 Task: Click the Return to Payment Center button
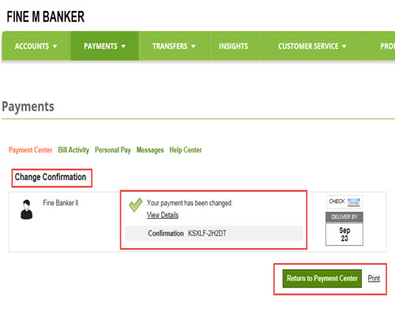coord(322,278)
